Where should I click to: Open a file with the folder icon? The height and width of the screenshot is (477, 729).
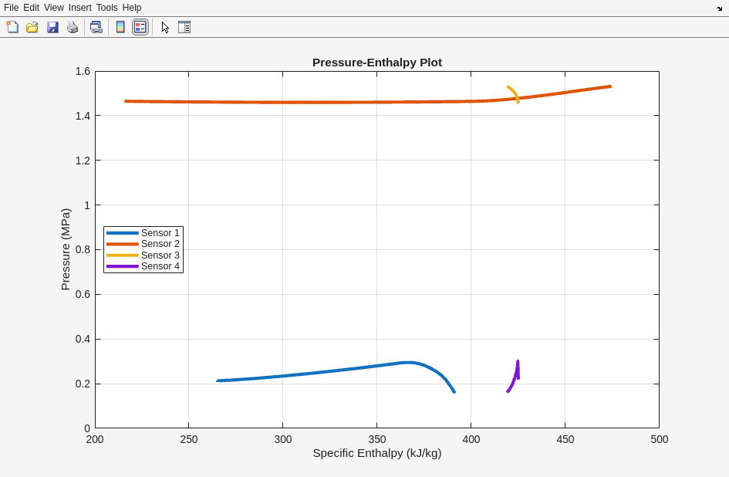click(32, 27)
